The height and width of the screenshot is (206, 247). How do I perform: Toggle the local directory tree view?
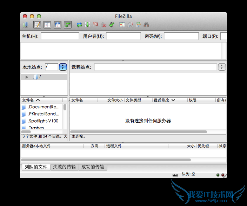pyautogui.click(x=47, y=25)
